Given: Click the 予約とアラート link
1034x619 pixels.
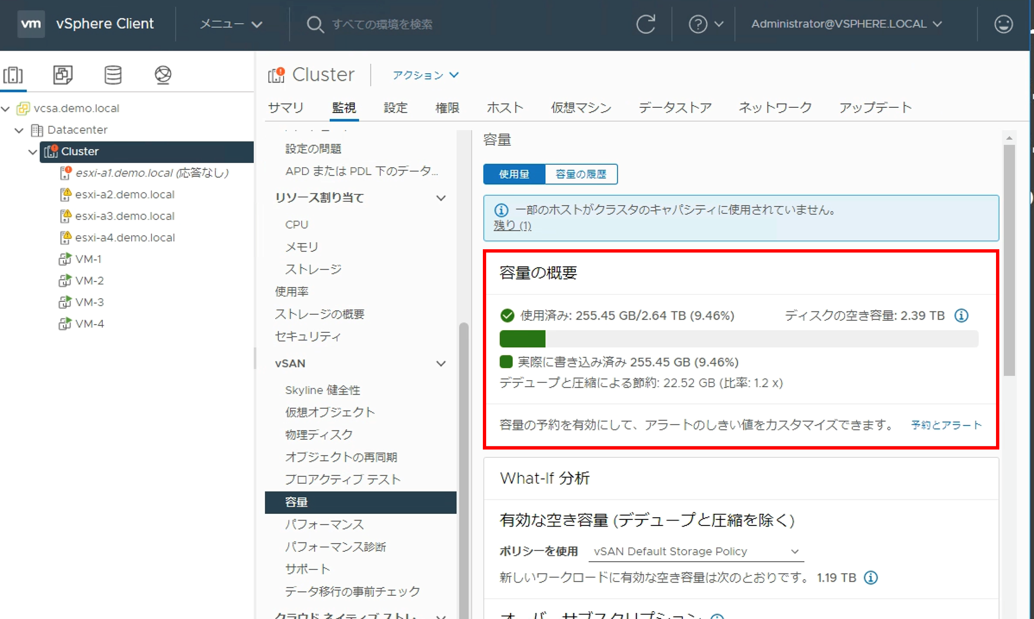Looking at the screenshot, I should tap(946, 425).
